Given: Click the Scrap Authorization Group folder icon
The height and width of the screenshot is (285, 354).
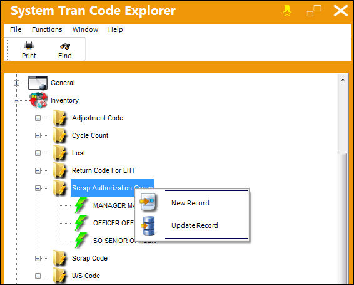Looking at the screenshot, I should tap(59, 188).
